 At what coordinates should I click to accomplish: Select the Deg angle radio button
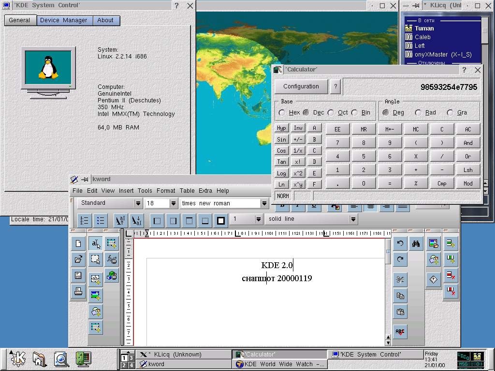coord(386,113)
